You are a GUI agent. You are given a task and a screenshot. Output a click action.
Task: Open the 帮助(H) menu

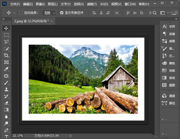(144, 4)
